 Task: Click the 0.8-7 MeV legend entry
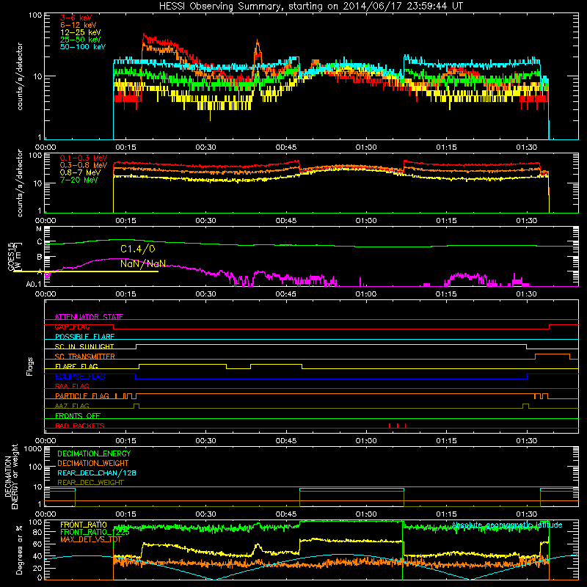80,172
